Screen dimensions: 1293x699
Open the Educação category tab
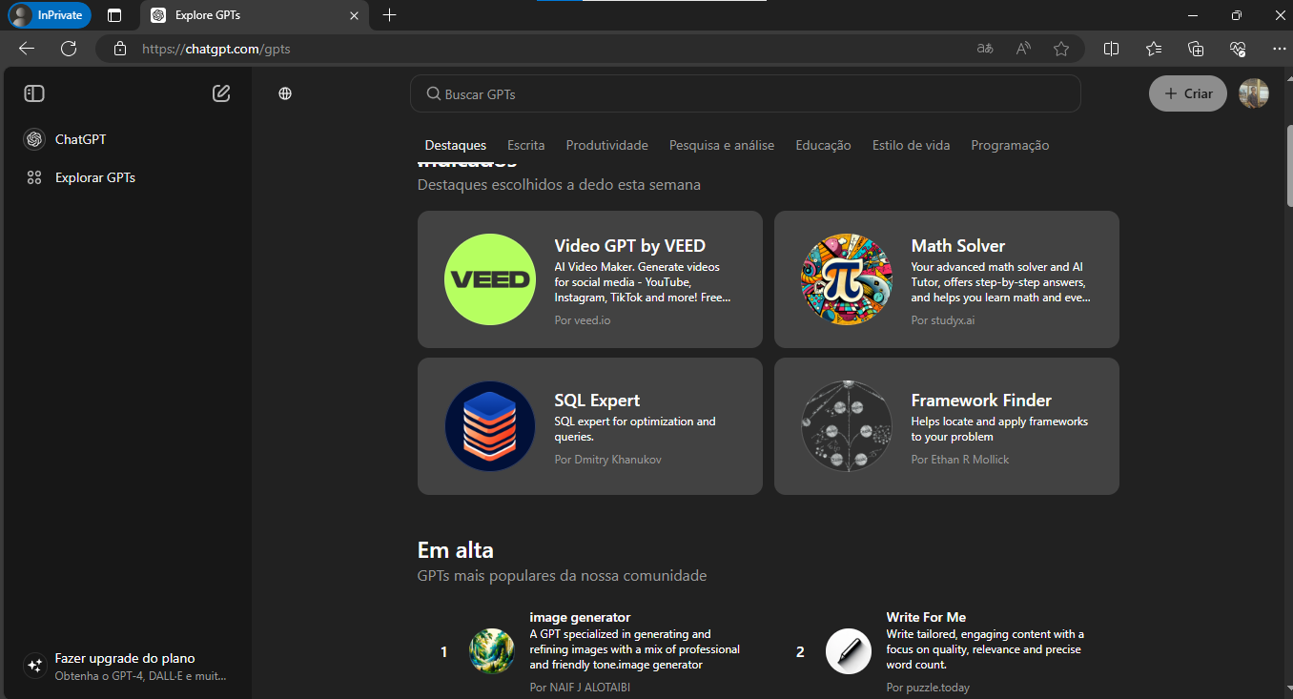tap(823, 145)
